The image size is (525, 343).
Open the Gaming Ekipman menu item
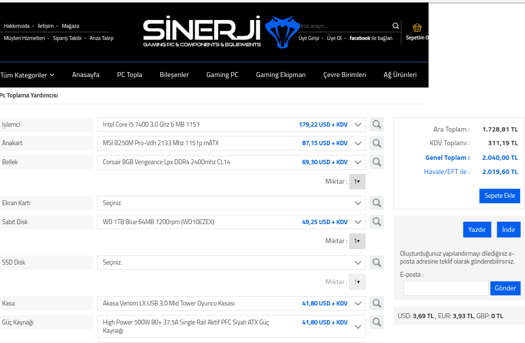point(281,75)
